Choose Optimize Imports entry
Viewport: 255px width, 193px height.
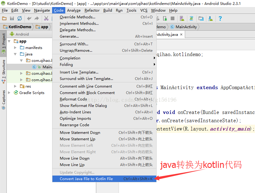(x=104, y=119)
